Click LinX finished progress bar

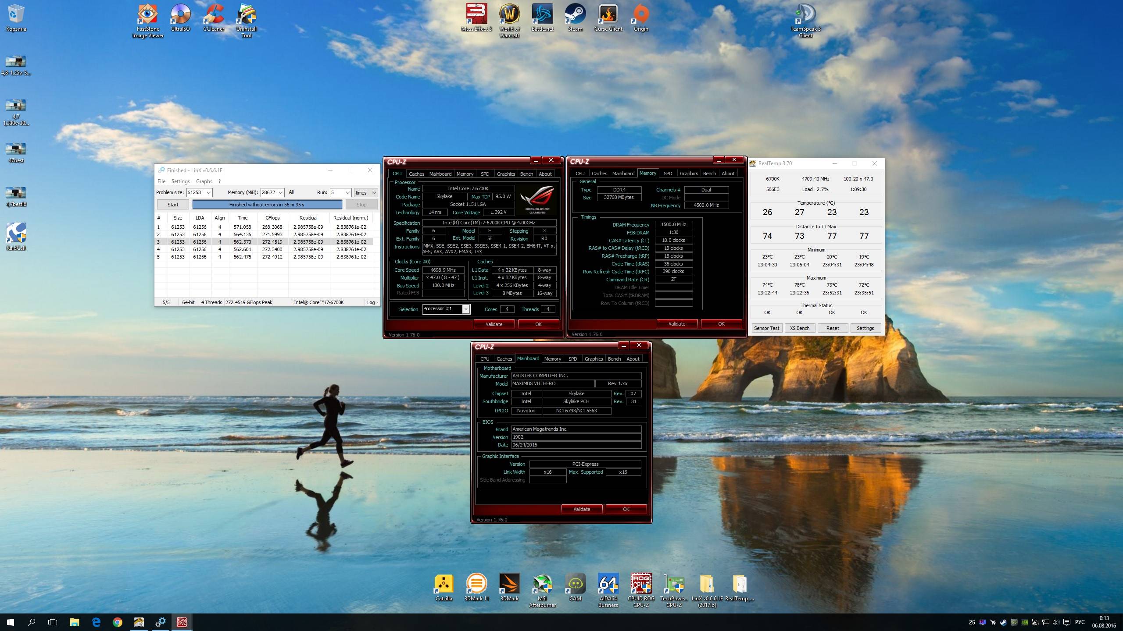point(267,205)
